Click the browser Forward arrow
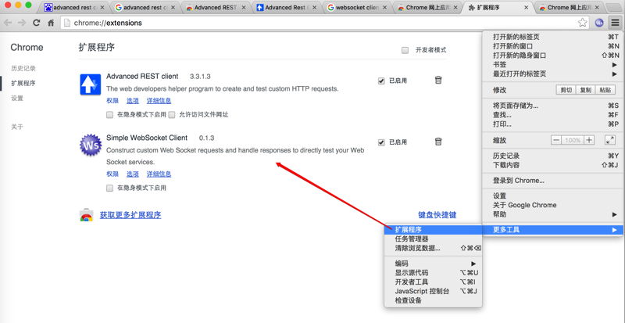 tap(22, 23)
